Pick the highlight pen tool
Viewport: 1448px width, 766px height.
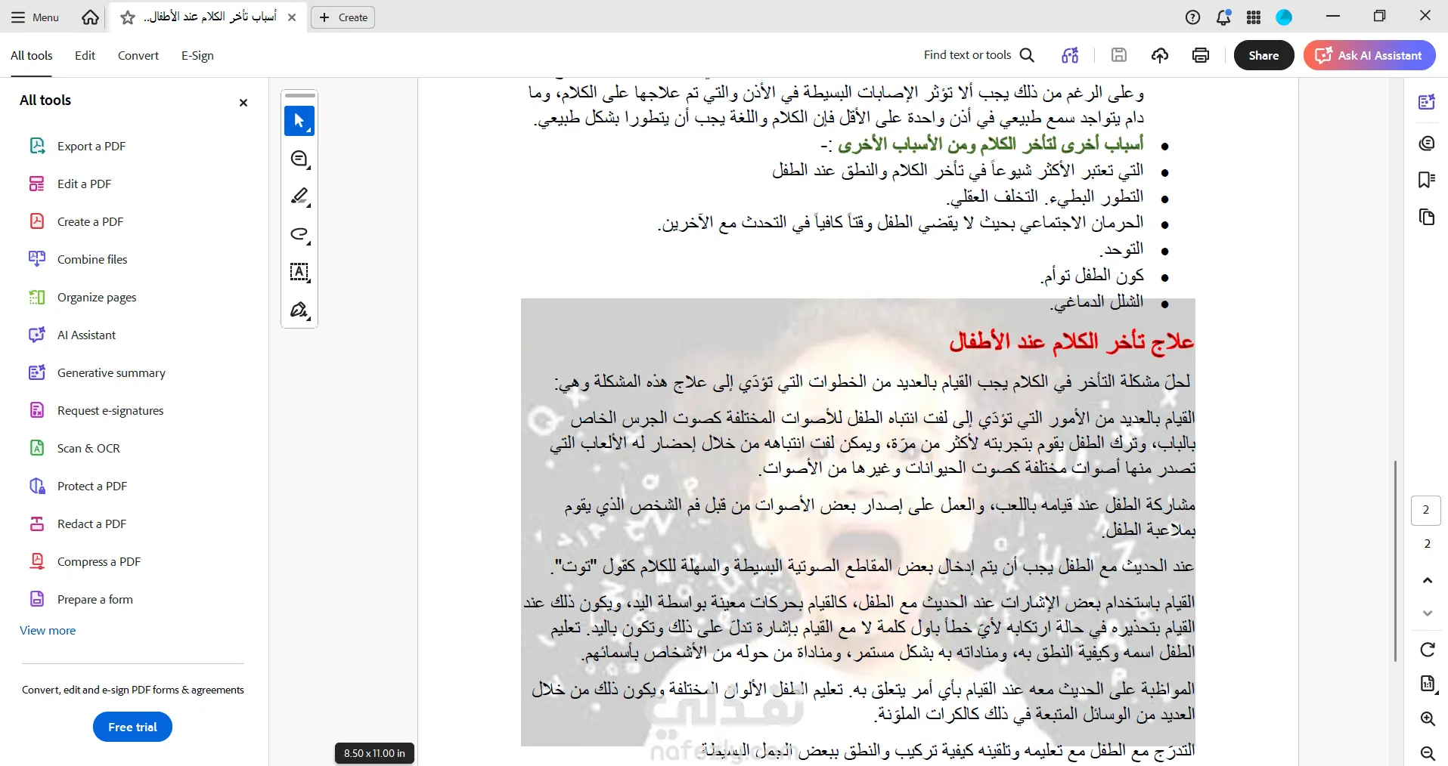coord(299,196)
